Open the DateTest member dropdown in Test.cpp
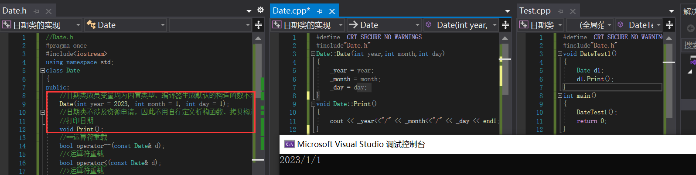The image size is (696, 175). pyautogui.click(x=639, y=25)
